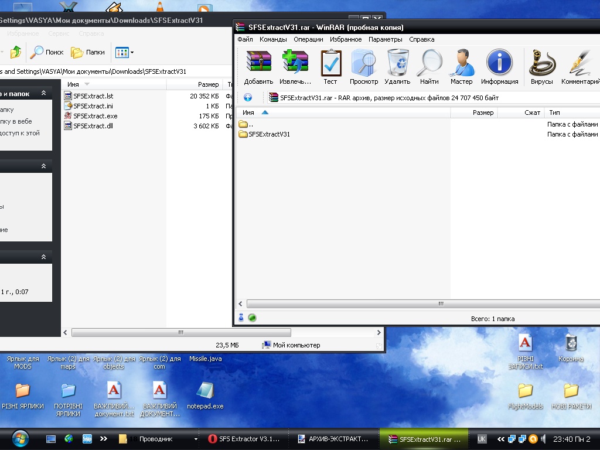
Task: Click Explorer's green Up folder icon
Action: 16,52
